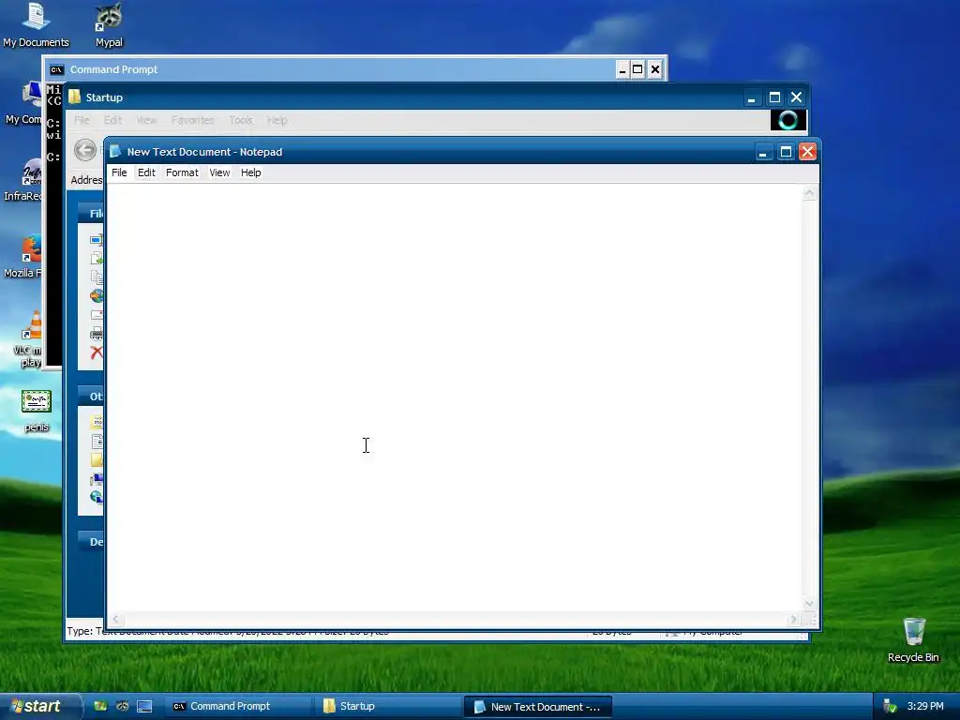The height and width of the screenshot is (720, 960).
Task: Open the File menu in Startup window
Action: (x=82, y=120)
